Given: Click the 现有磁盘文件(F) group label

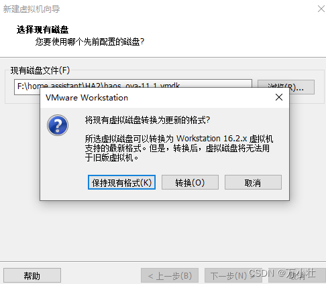Looking at the screenshot, I should pos(40,70).
